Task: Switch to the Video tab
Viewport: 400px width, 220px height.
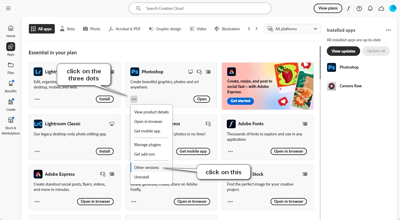Action: pos(198,29)
